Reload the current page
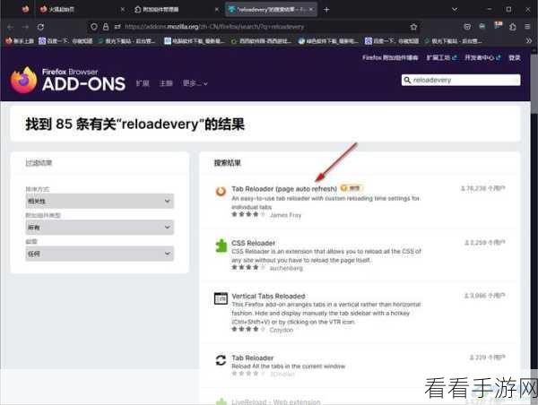The height and width of the screenshot is (405, 538). tap(40, 27)
